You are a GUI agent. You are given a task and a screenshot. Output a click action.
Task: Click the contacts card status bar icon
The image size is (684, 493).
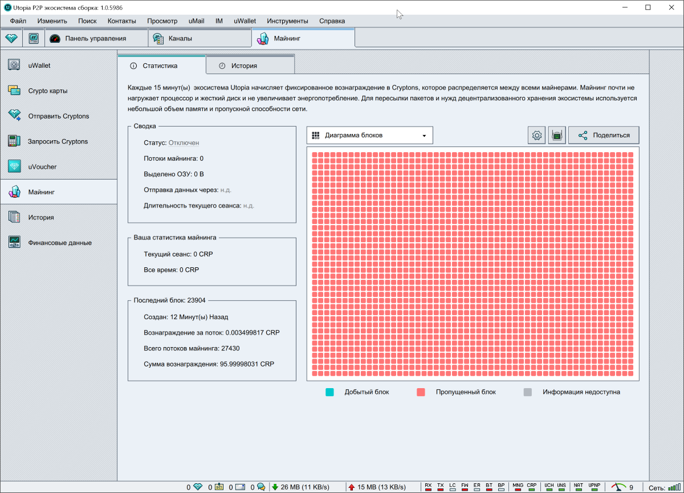click(219, 487)
